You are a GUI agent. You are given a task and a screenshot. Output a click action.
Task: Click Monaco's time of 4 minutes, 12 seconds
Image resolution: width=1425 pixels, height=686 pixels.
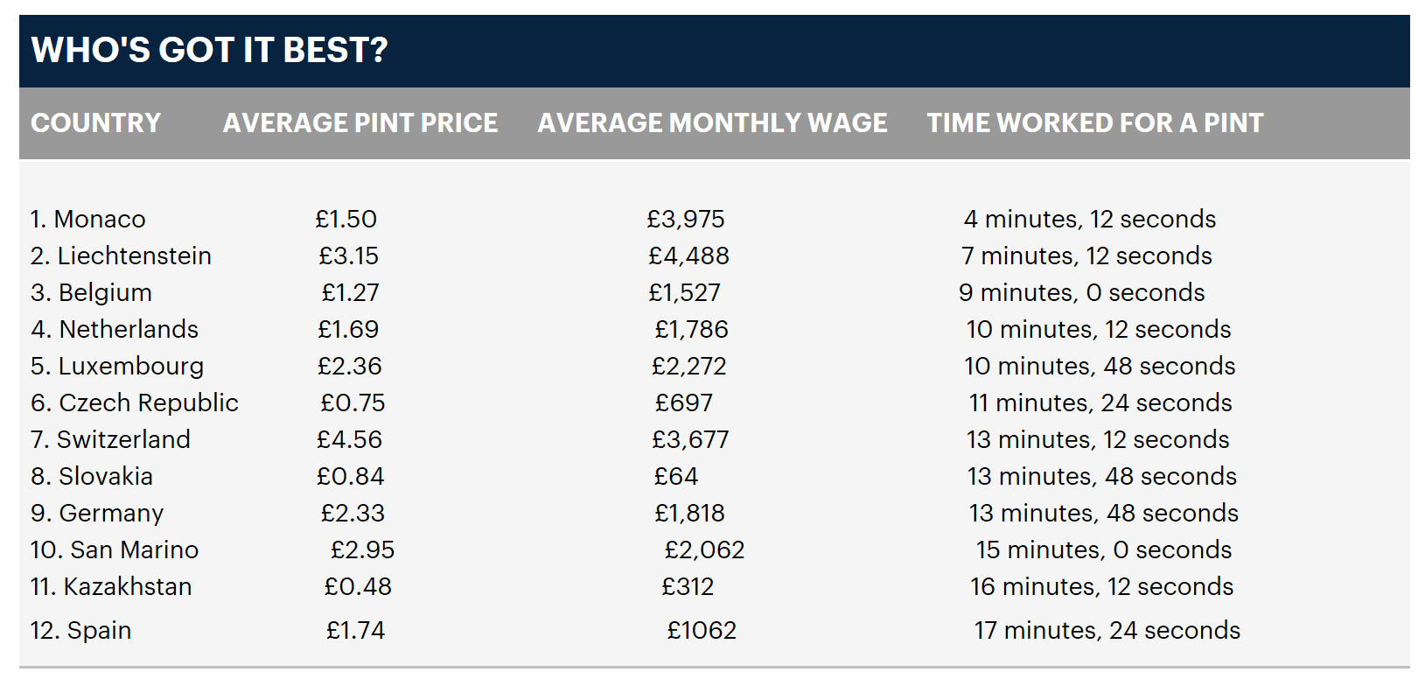pos(1090,219)
